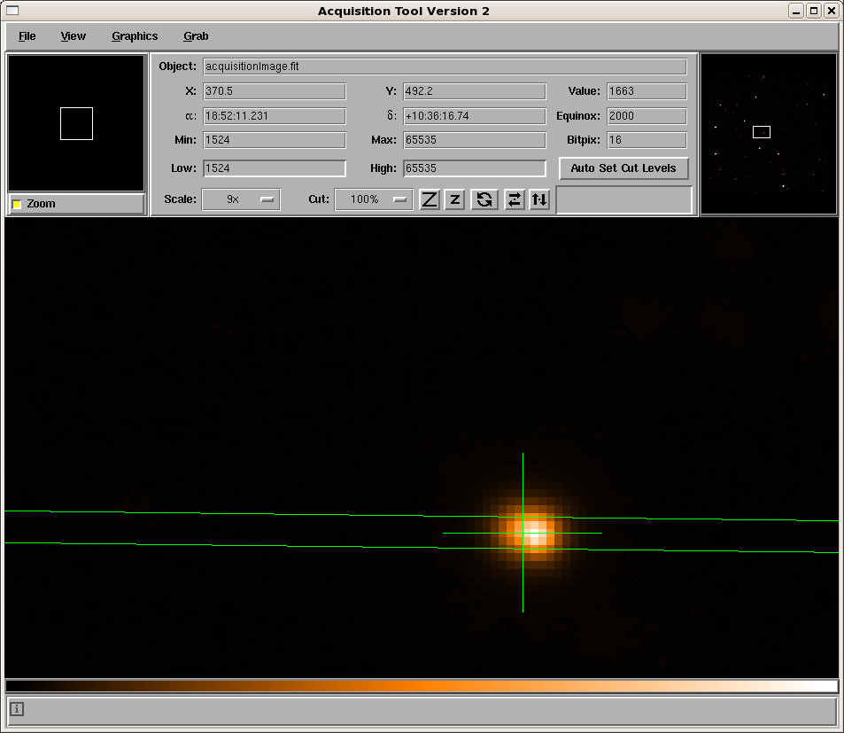Click the orange colormap gradient bar

[422, 686]
